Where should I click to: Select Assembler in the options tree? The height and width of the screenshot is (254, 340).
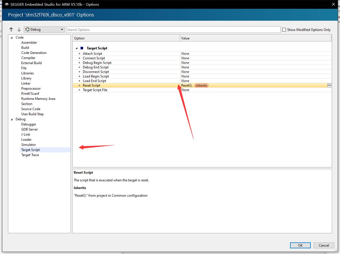click(29, 43)
